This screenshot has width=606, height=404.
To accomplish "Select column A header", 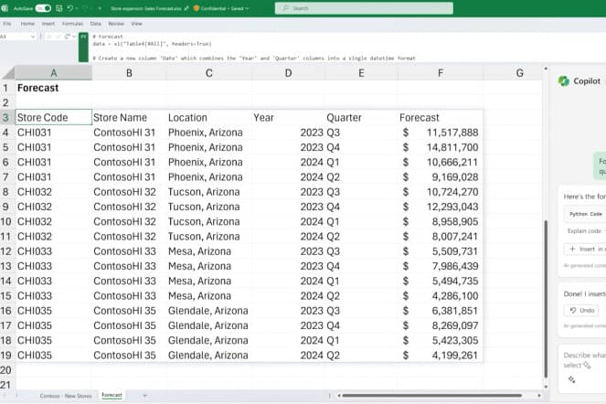I will (x=53, y=73).
